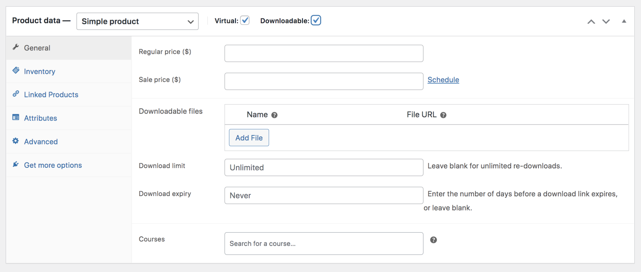Screen dimensions: 641x272
Task: Click the 'Courses' label text
Action: 152,239
